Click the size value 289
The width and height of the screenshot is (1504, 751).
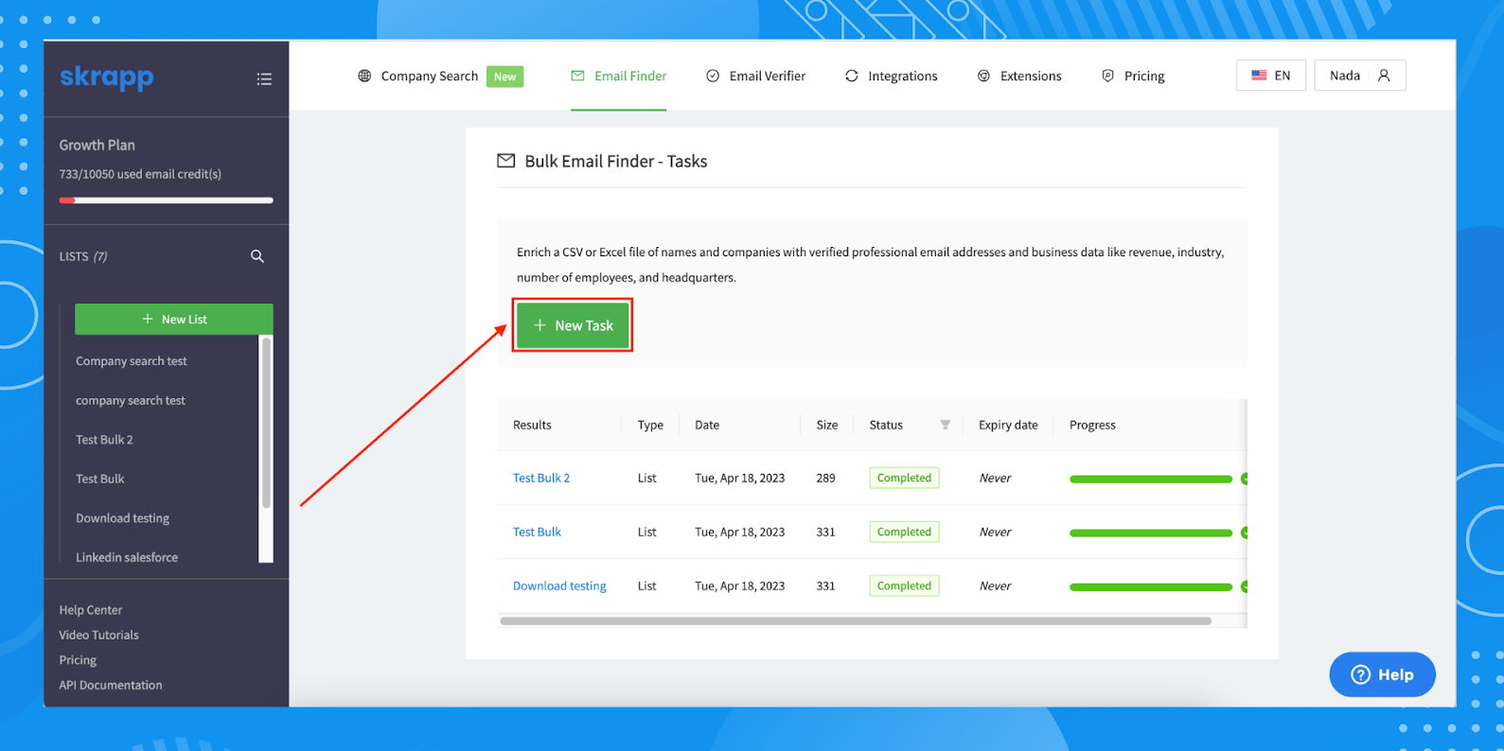pyautogui.click(x=825, y=478)
